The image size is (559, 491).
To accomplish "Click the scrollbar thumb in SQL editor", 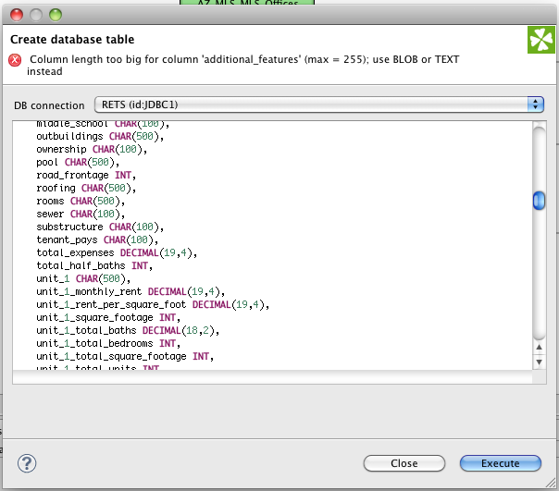I will click(539, 201).
